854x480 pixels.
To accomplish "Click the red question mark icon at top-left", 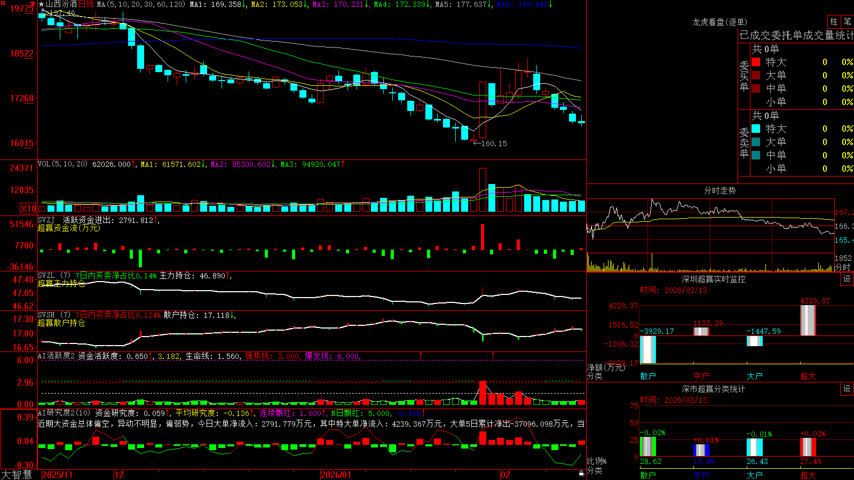I will click(33, 4).
